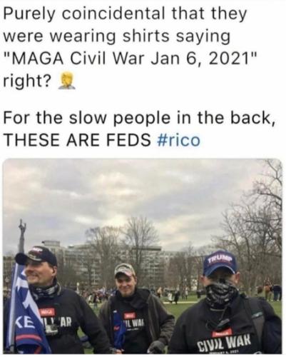
Task: Tap the camo cap on the middle man
Action: tap(125, 270)
